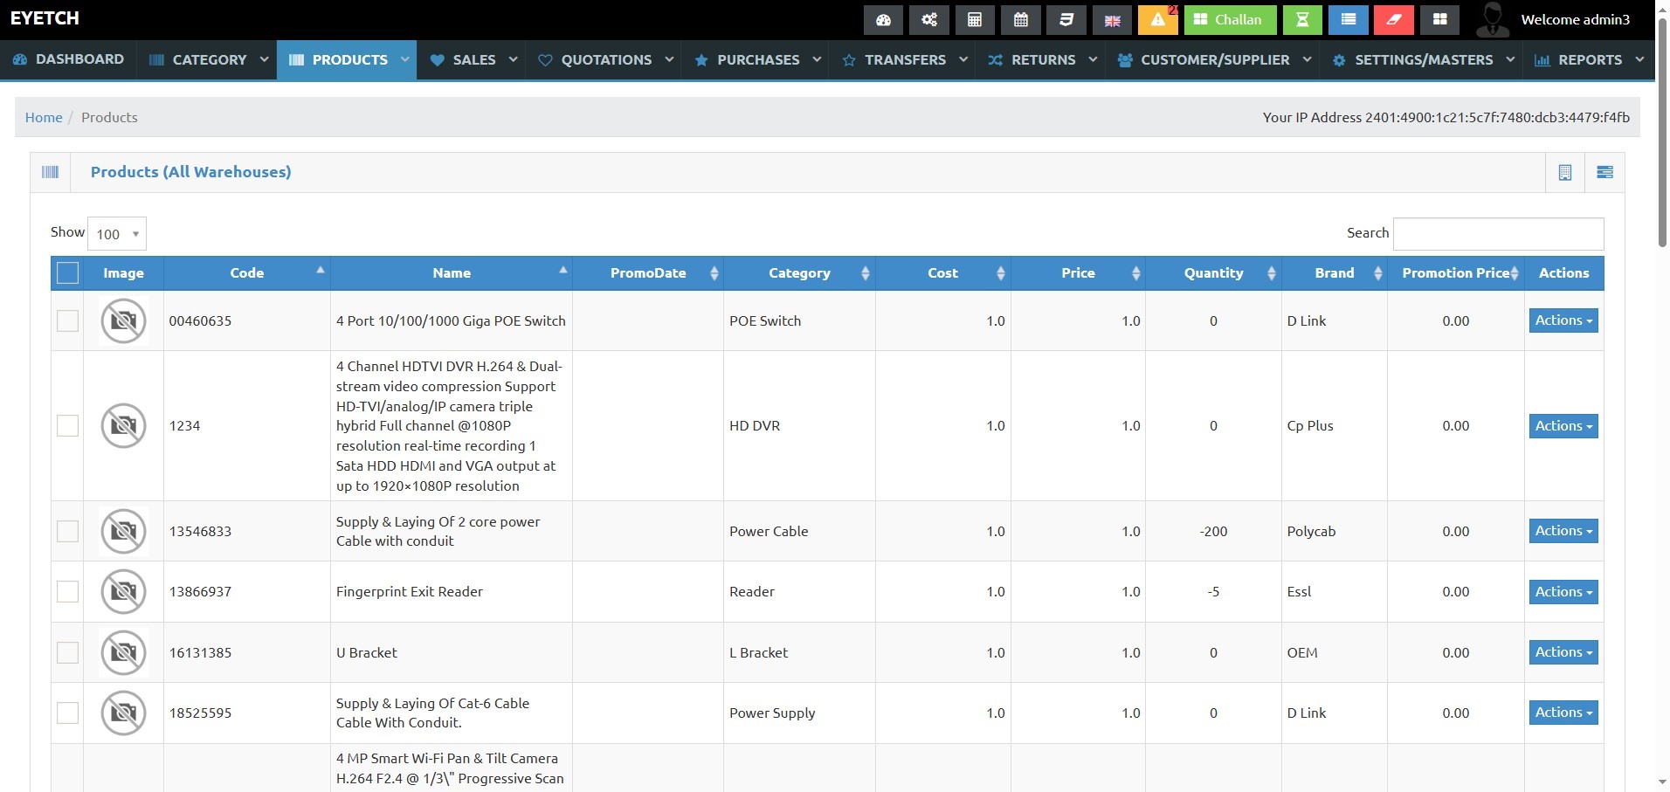The width and height of the screenshot is (1670, 792).
Task: Click the list-view icon in panel header
Action: [x=1604, y=172]
